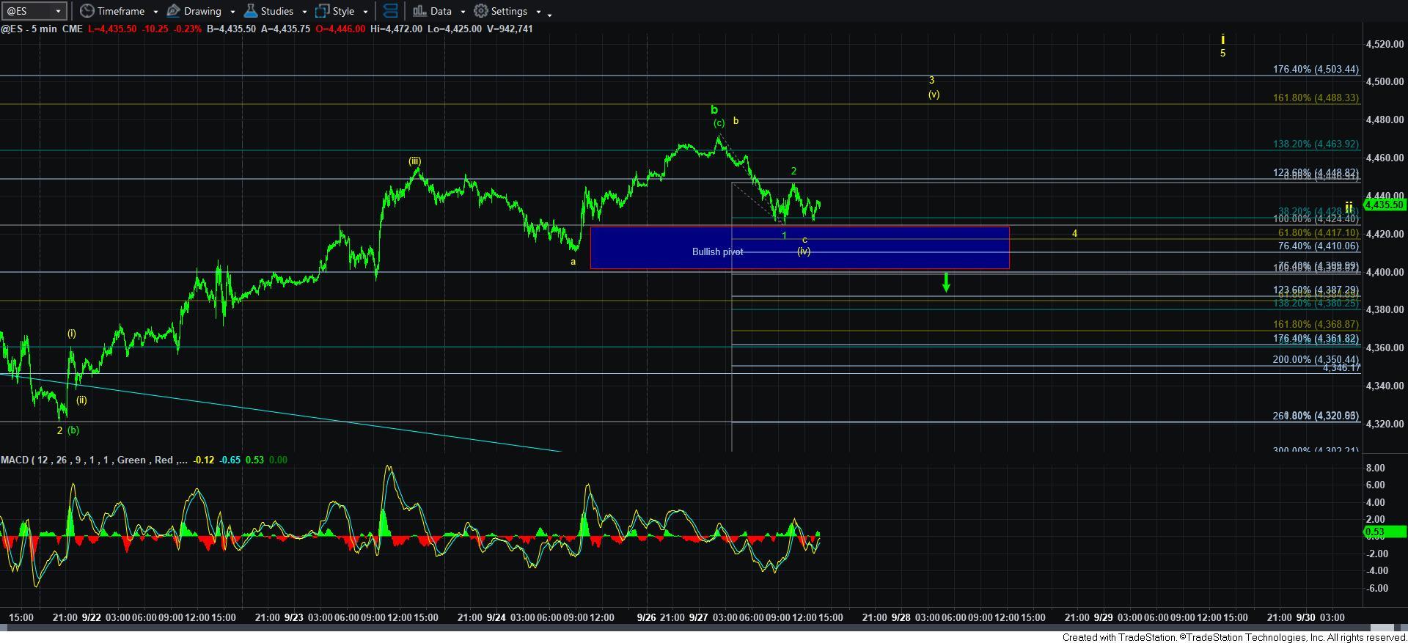This screenshot has height=643, width=1408.
Task: Click the '@ES - 5 min CME' chart title
Action: click(x=42, y=29)
